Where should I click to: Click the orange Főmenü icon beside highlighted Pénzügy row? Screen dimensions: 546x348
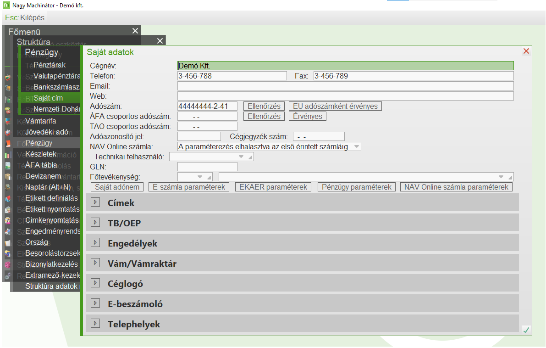8,143
